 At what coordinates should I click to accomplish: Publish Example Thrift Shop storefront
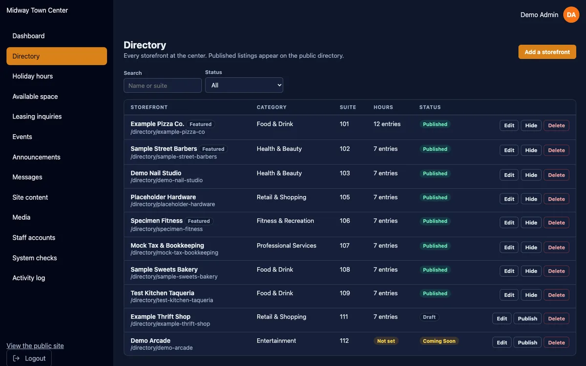(x=527, y=319)
